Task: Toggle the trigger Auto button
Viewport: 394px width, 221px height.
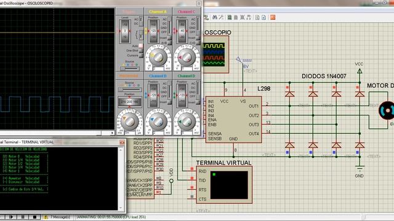Action: point(141,46)
